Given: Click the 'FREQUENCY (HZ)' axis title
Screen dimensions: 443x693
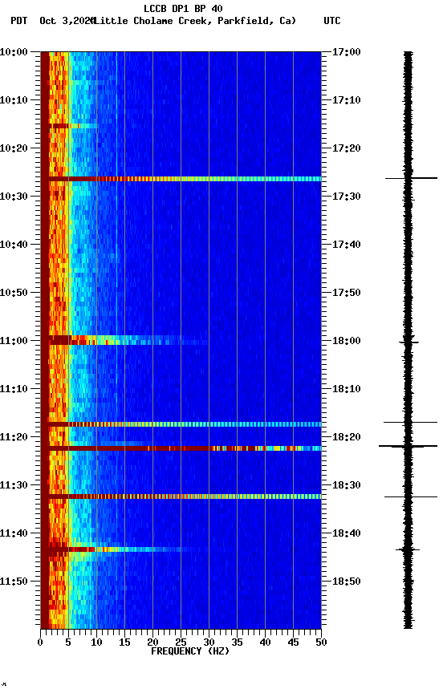Looking at the screenshot, I should (190, 651).
